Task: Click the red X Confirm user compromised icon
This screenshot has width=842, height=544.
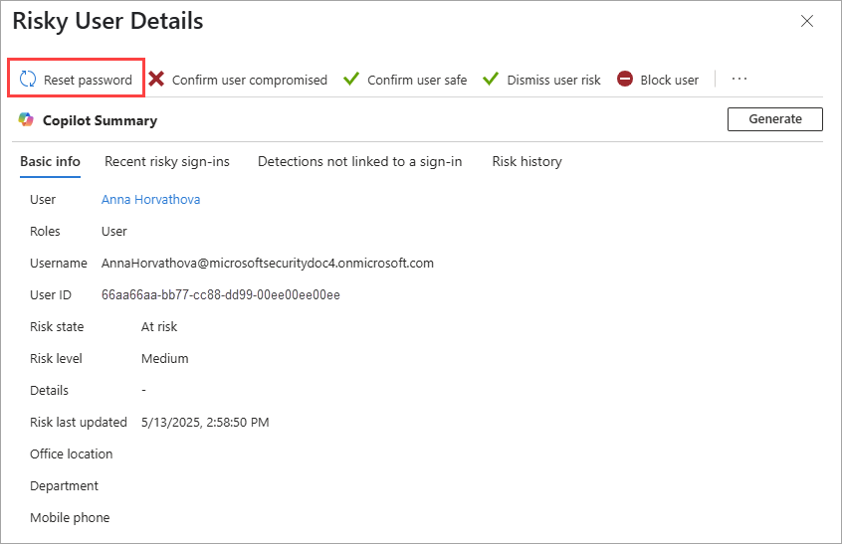Action: [156, 80]
